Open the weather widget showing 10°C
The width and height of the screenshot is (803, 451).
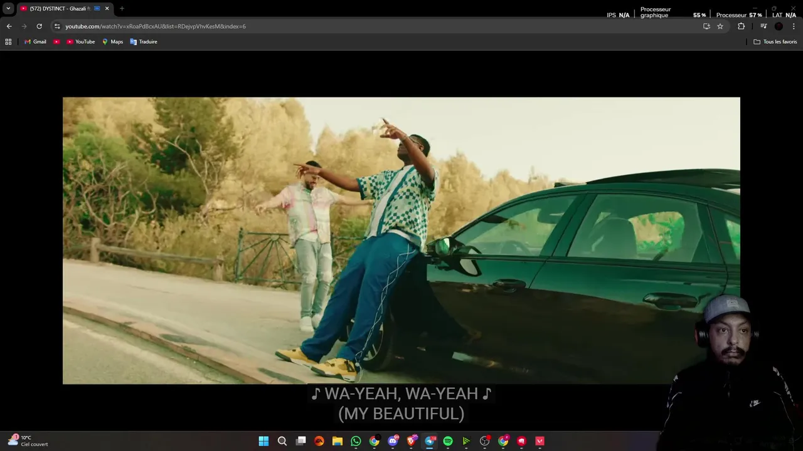tap(28, 441)
